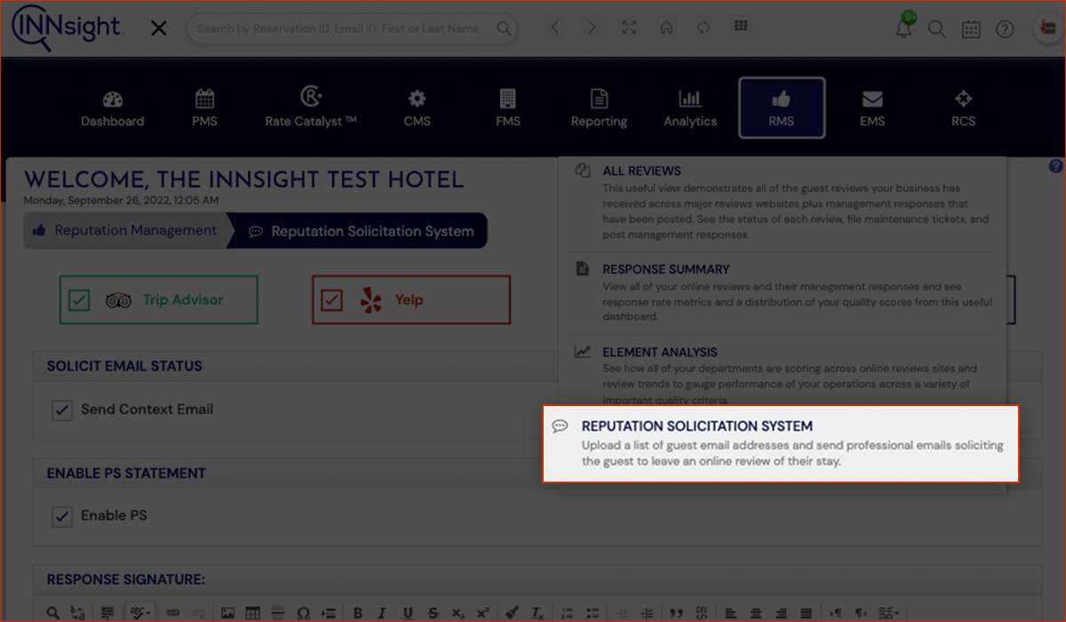Select the RMS module
This screenshot has height=622, width=1066.
(x=782, y=108)
